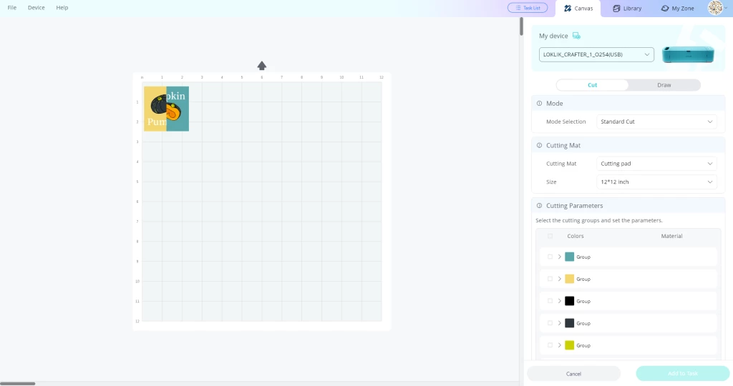Select the Pumpkin design on the mat

pyautogui.click(x=166, y=109)
